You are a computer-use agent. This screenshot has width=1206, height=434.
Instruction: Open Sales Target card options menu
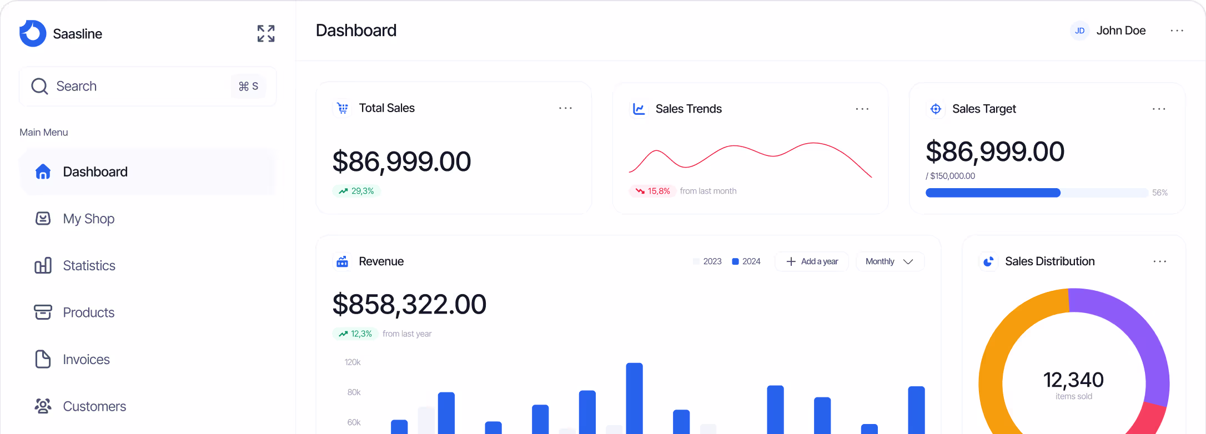point(1159,109)
